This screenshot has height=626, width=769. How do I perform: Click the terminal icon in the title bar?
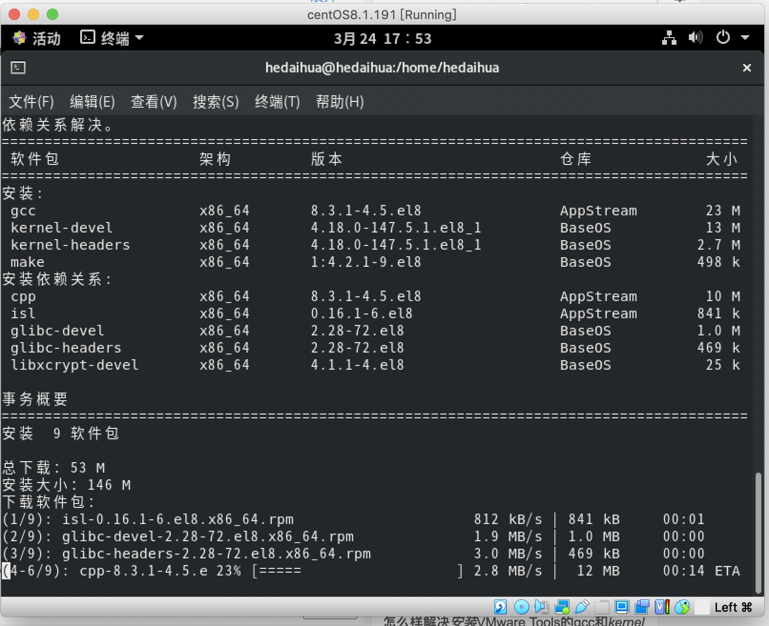18,68
